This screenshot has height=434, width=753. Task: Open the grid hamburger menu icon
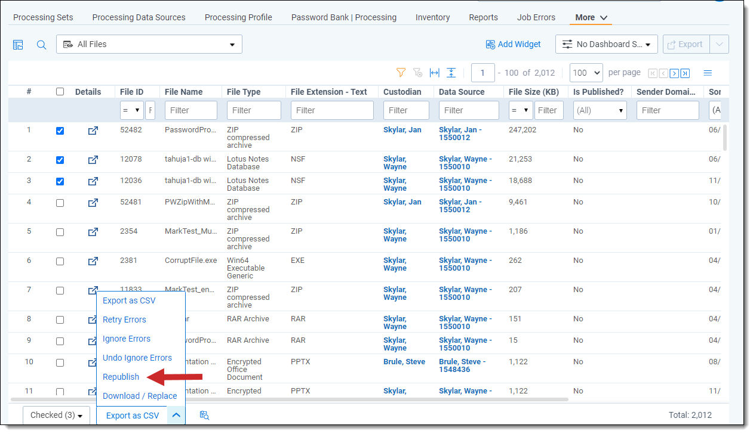click(x=708, y=73)
